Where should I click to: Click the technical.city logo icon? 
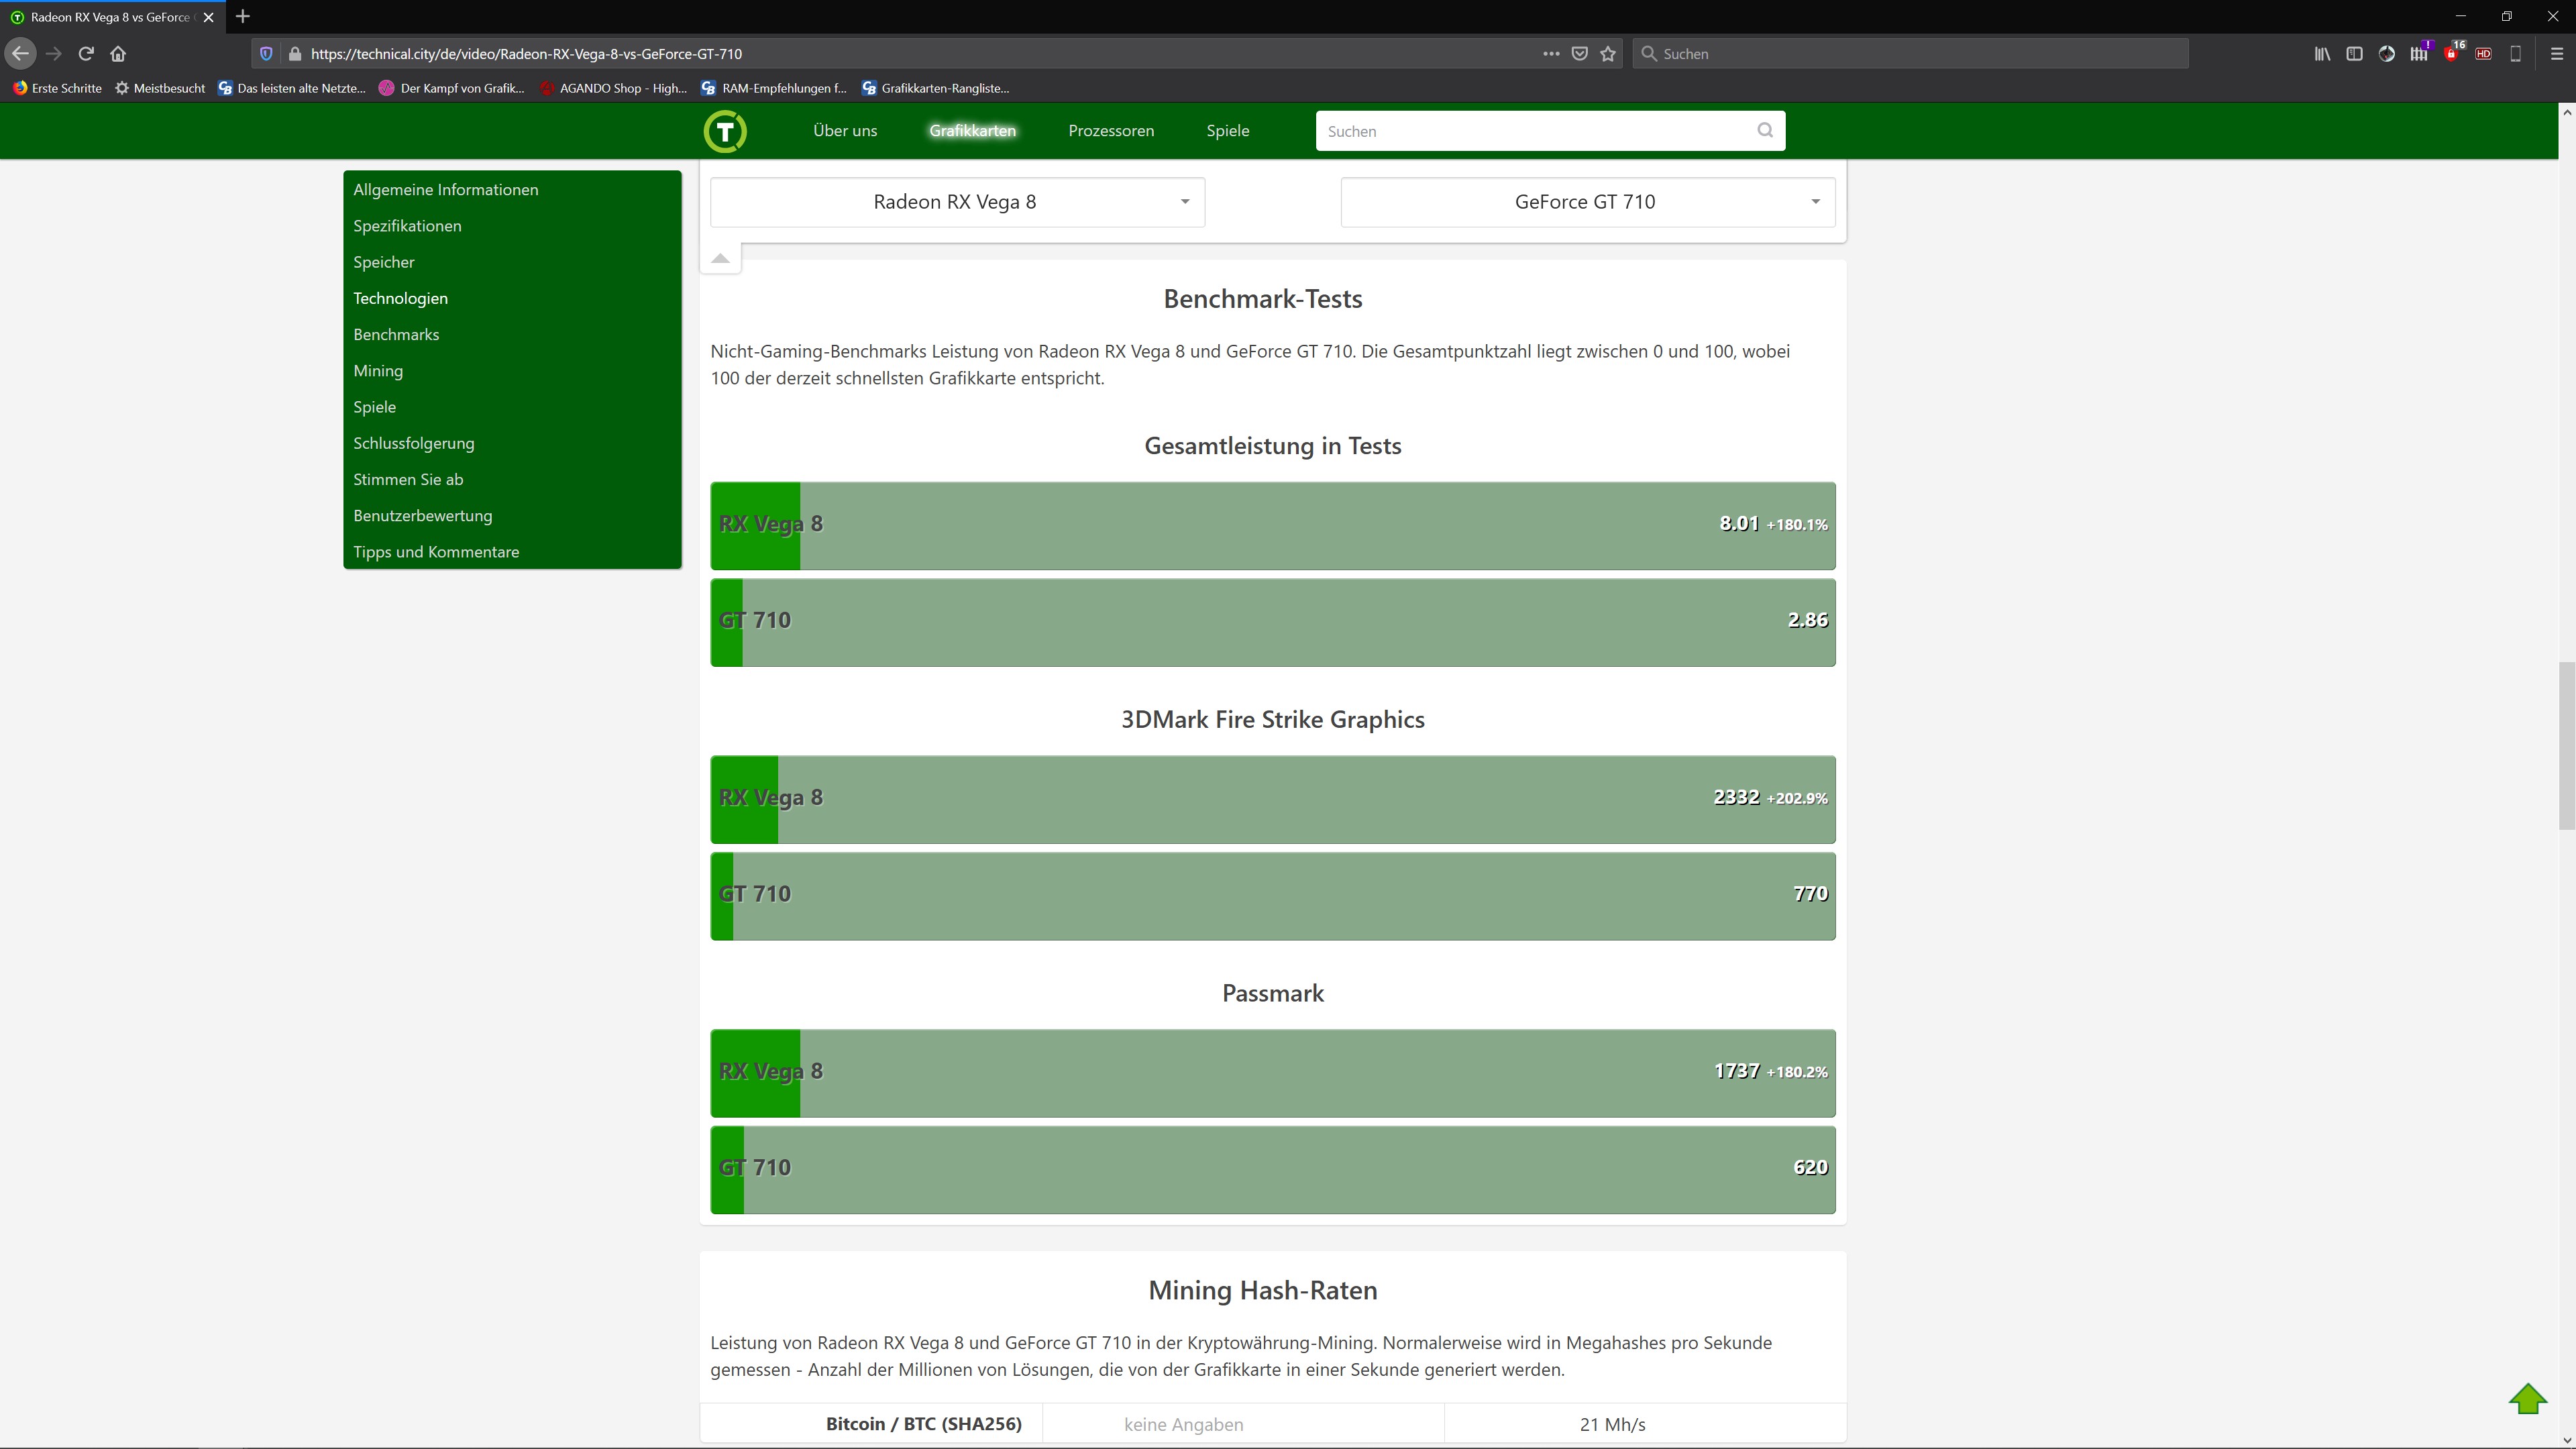tap(725, 131)
